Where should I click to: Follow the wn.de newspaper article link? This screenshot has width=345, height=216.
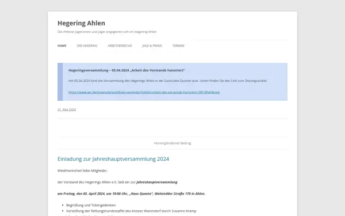click(144, 92)
